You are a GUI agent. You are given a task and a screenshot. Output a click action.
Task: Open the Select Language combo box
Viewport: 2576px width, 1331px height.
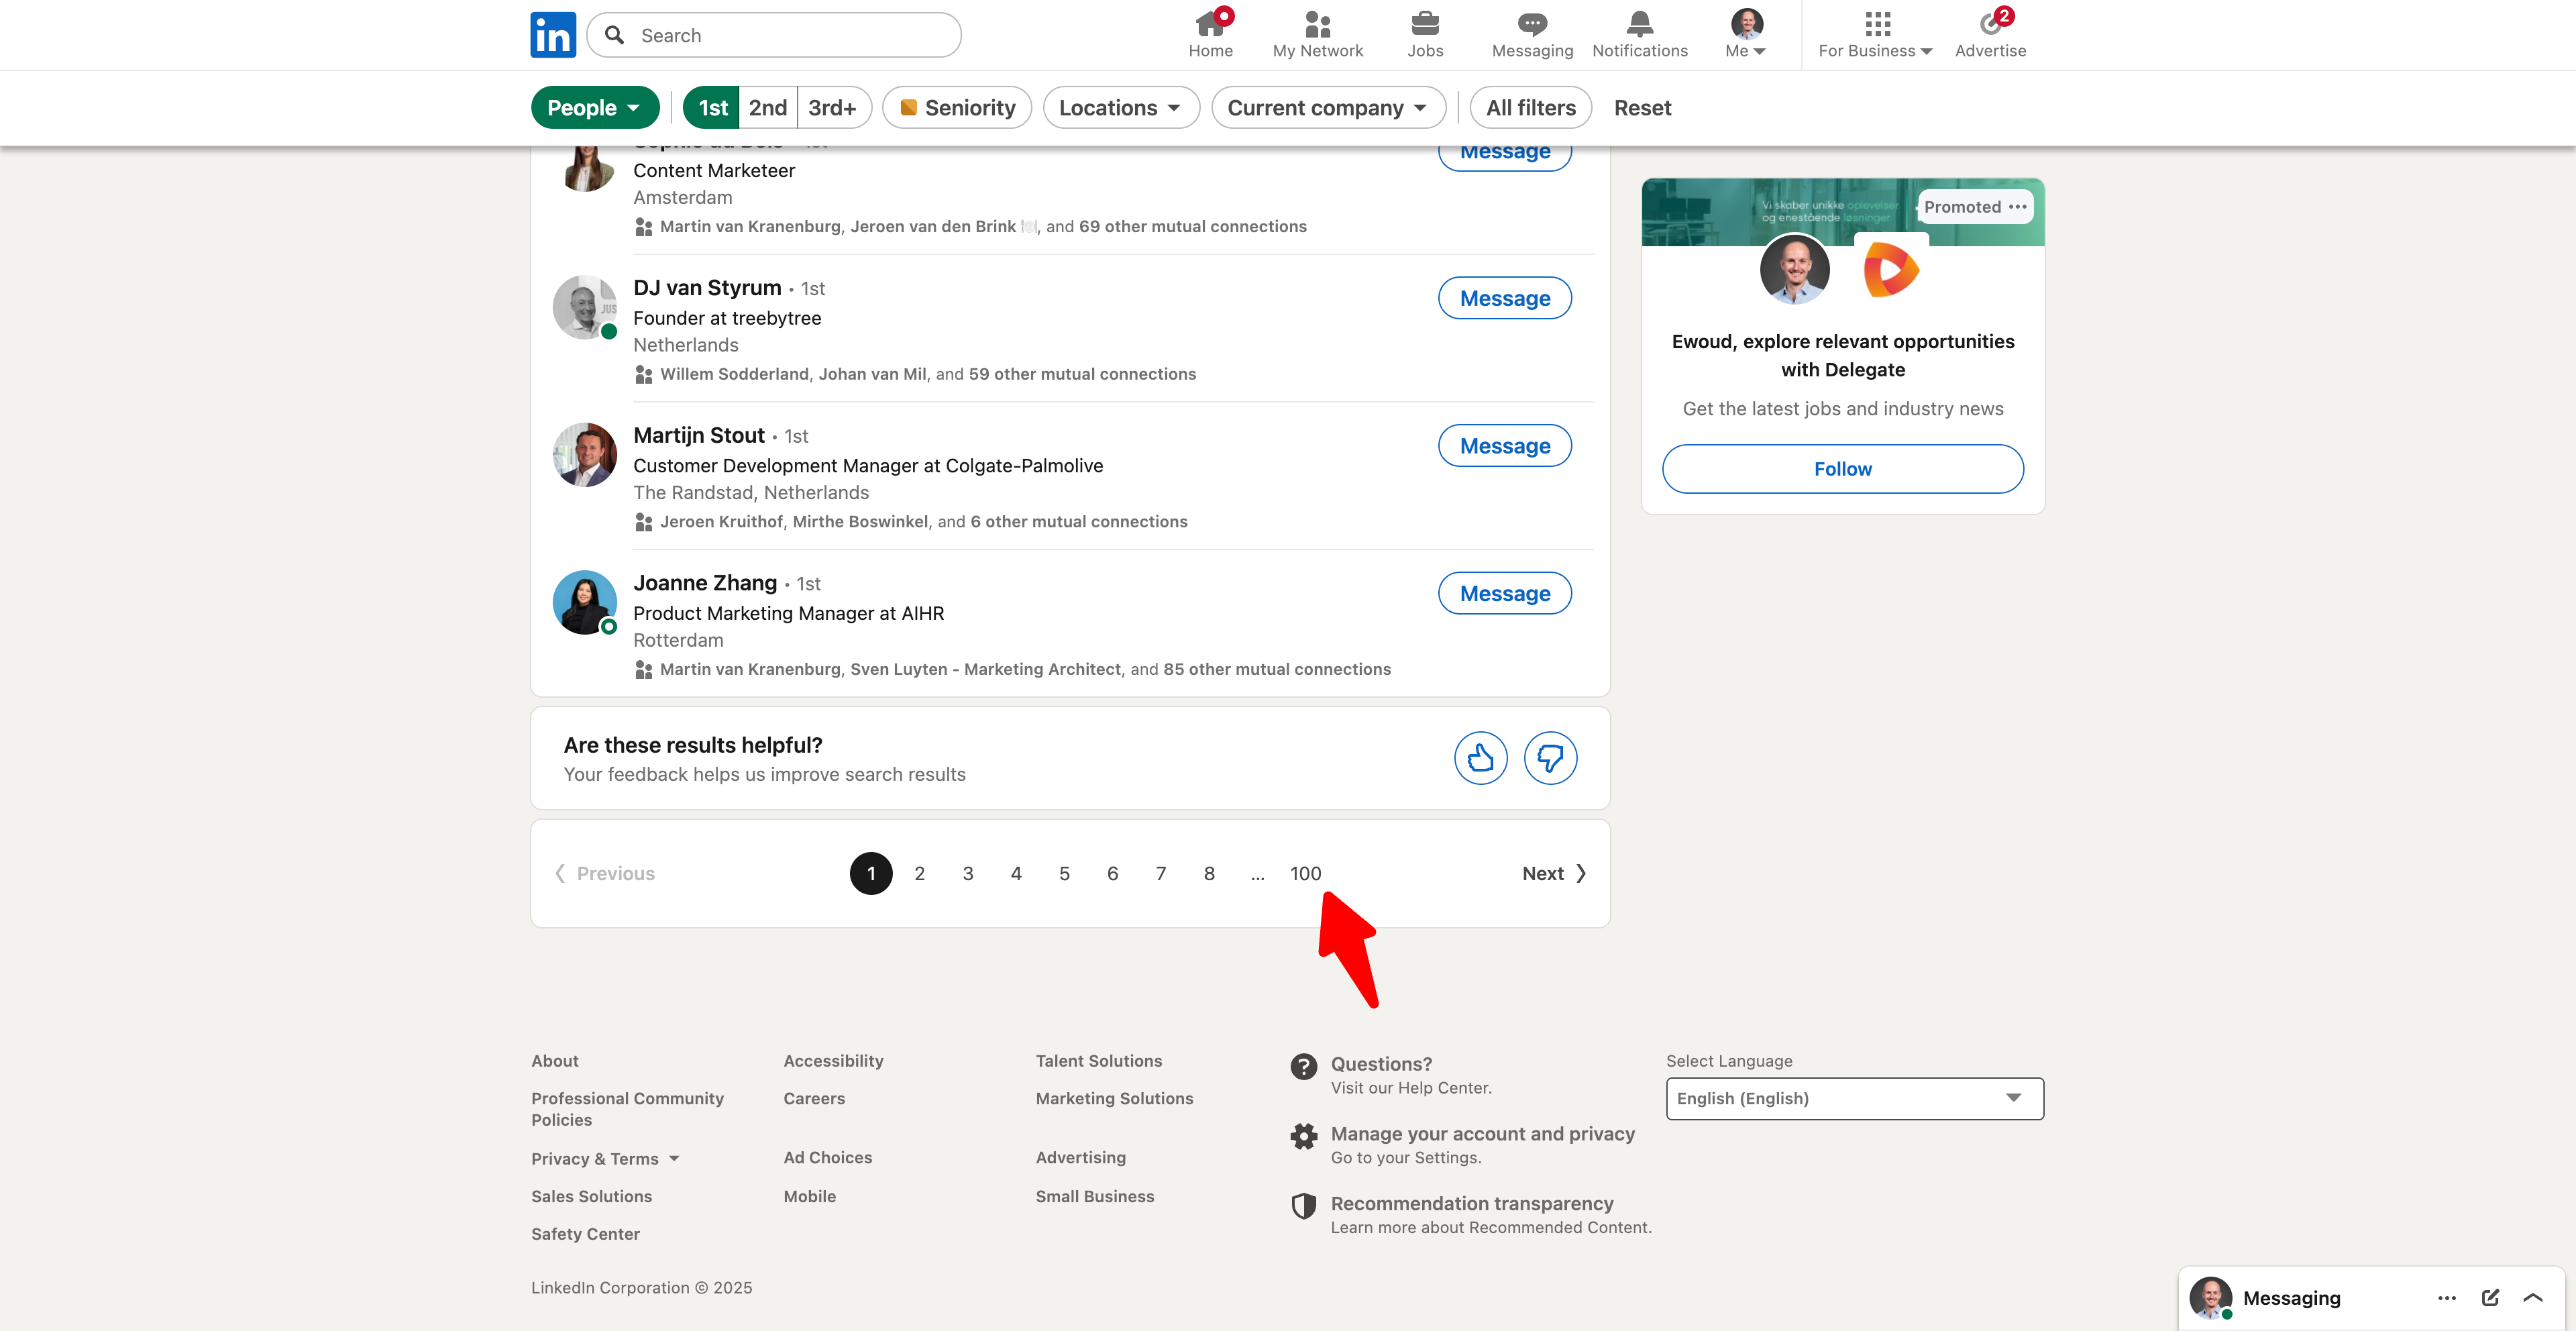click(x=1854, y=1098)
